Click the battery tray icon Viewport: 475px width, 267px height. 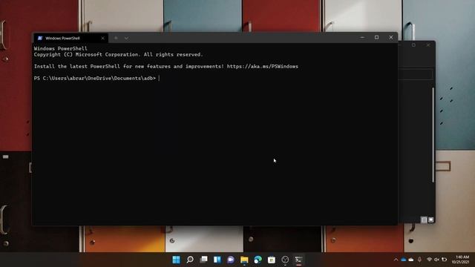tap(444, 260)
